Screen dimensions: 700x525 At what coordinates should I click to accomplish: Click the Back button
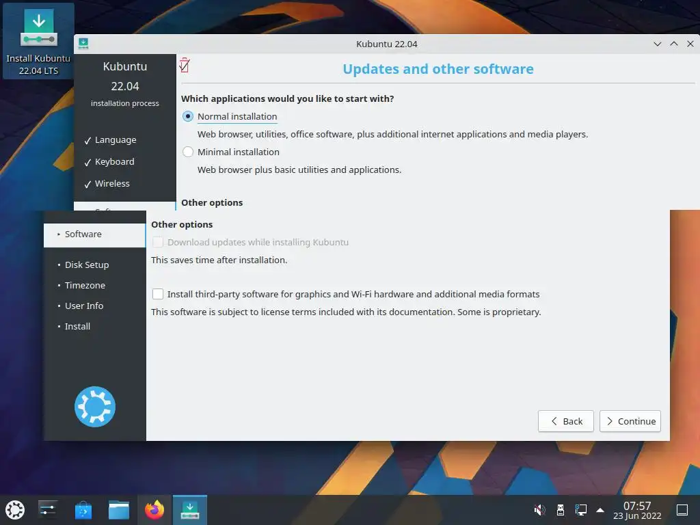click(565, 421)
